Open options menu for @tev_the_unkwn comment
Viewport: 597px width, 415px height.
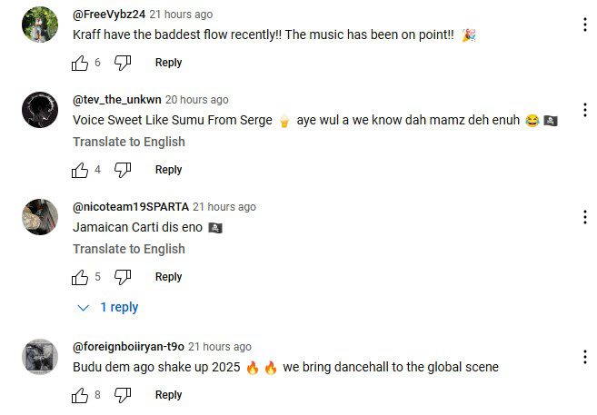584,109
